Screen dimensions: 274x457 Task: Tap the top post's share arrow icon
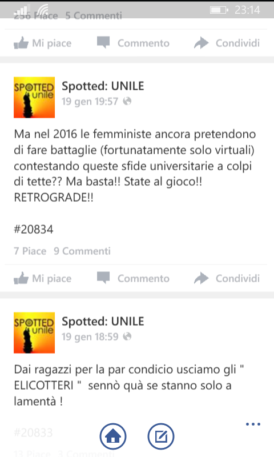[x=201, y=43]
